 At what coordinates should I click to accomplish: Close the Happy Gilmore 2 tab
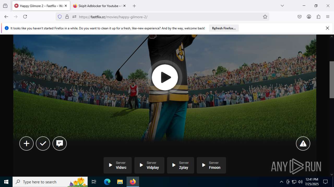point(66,6)
